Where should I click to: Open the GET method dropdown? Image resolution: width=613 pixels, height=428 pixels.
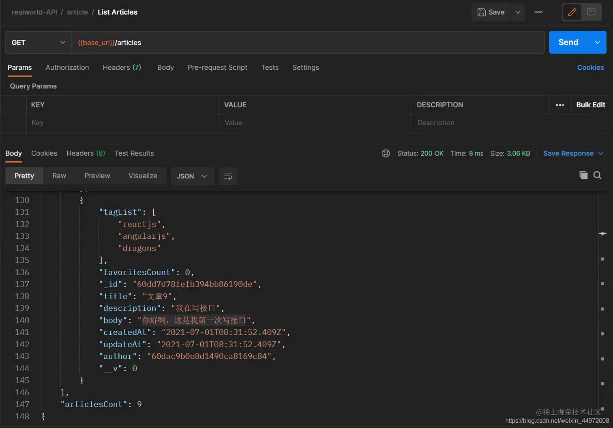tap(38, 43)
